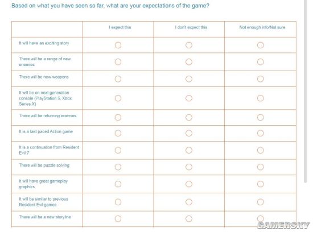Image resolution: width=313 pixels, height=232 pixels.
Task: Choose 'Not sure' for puzzle solving
Action: 260,167
